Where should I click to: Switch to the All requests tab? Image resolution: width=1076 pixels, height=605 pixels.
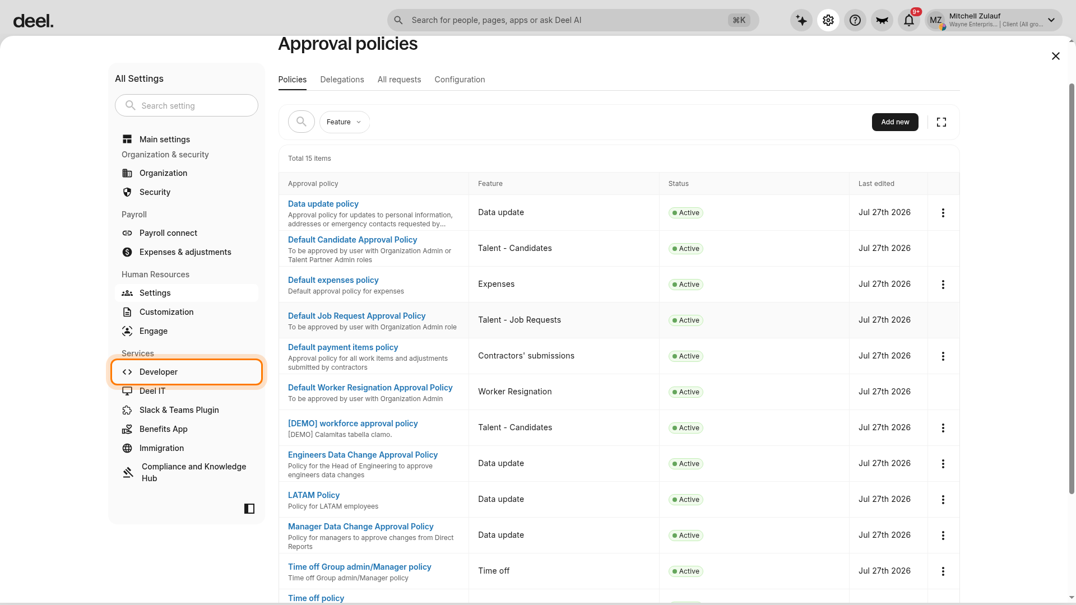399,80
